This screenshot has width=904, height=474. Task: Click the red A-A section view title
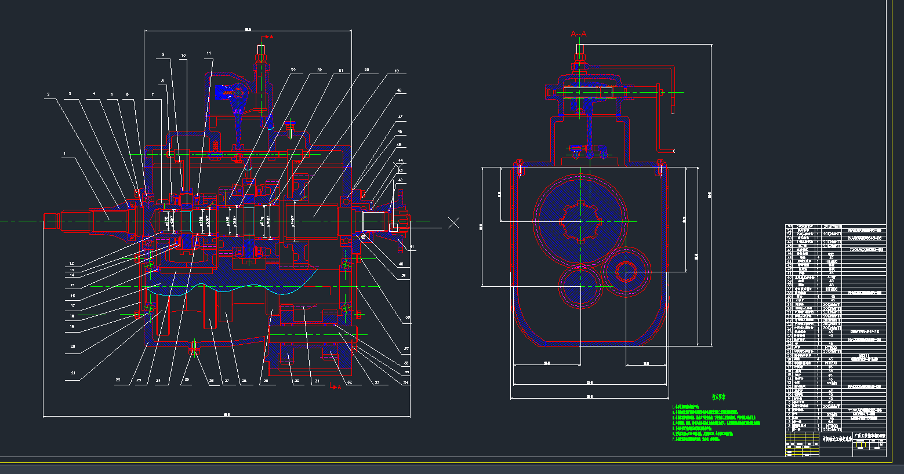coord(579,34)
